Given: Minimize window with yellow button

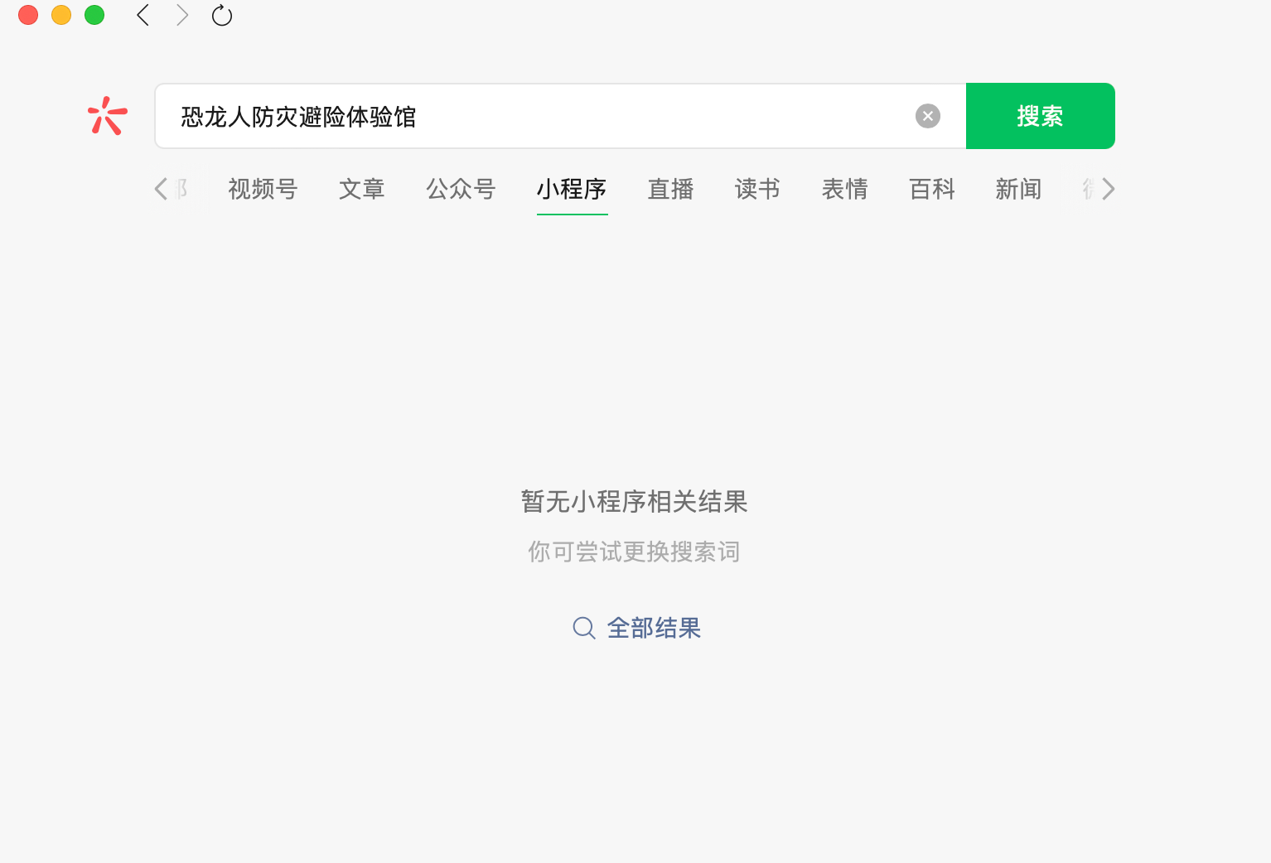Looking at the screenshot, I should [x=61, y=15].
